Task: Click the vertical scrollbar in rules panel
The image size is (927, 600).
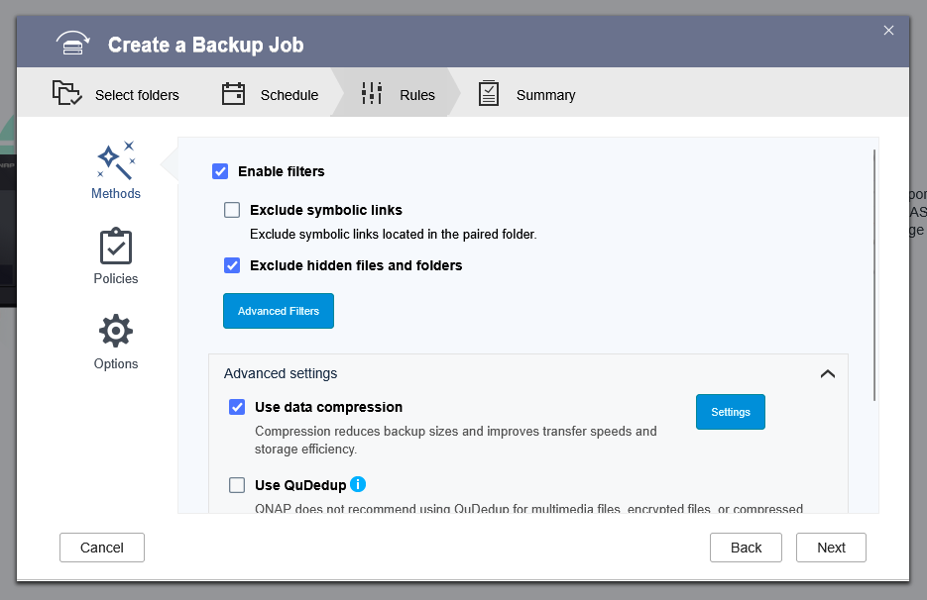Action: [x=874, y=275]
